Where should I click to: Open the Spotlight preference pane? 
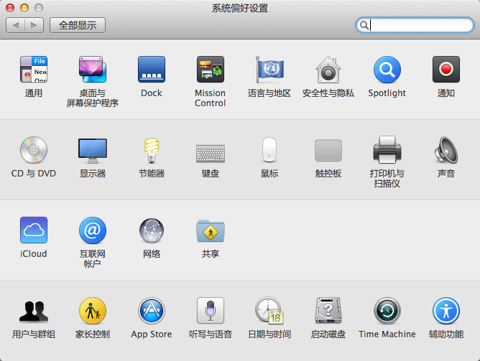[x=387, y=70]
